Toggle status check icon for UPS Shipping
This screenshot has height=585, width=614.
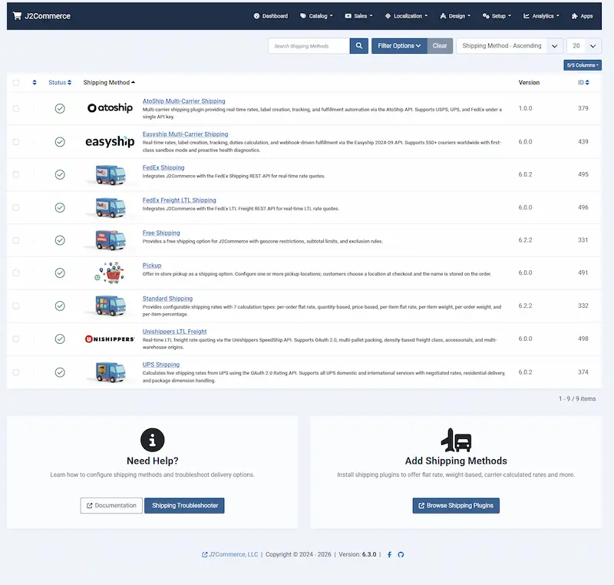[x=60, y=372]
